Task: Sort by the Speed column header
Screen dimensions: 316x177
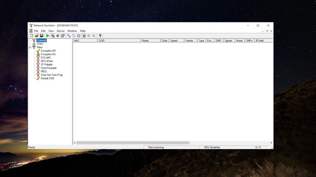Action: (177, 40)
